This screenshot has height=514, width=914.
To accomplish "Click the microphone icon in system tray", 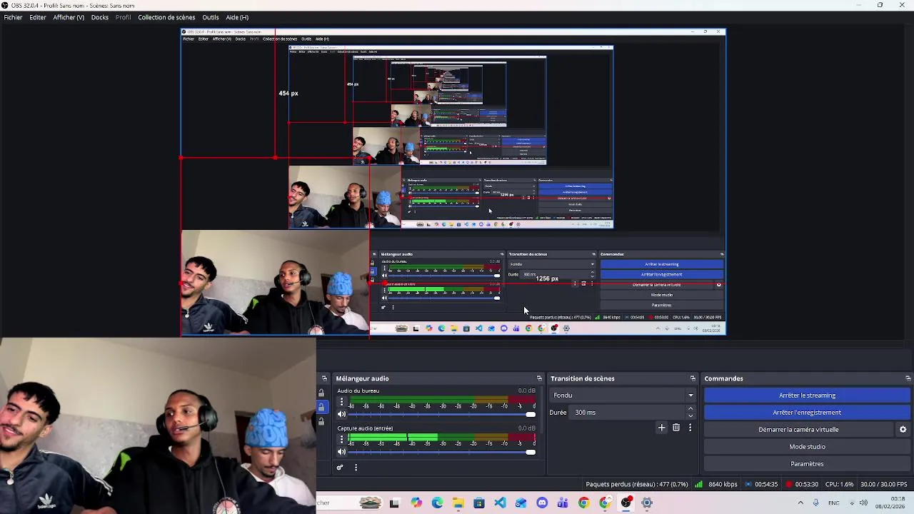I will (x=815, y=503).
